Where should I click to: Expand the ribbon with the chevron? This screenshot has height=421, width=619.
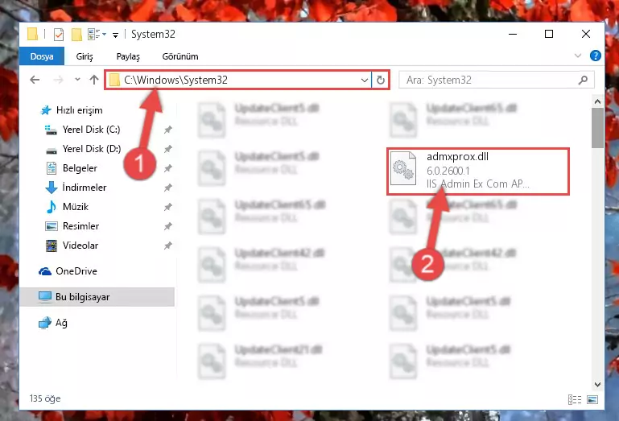(x=578, y=56)
